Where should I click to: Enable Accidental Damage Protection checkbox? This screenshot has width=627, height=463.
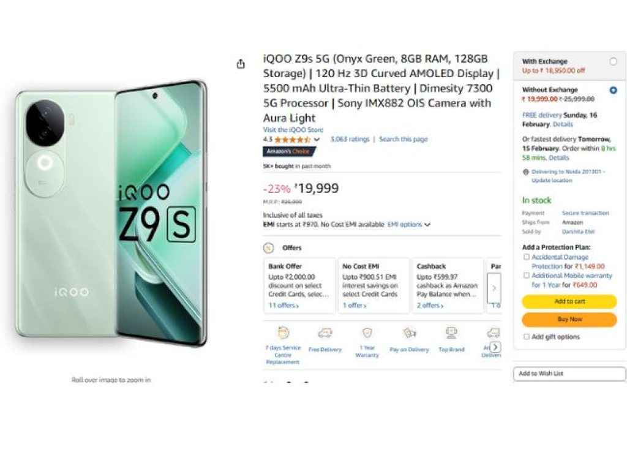coord(526,257)
